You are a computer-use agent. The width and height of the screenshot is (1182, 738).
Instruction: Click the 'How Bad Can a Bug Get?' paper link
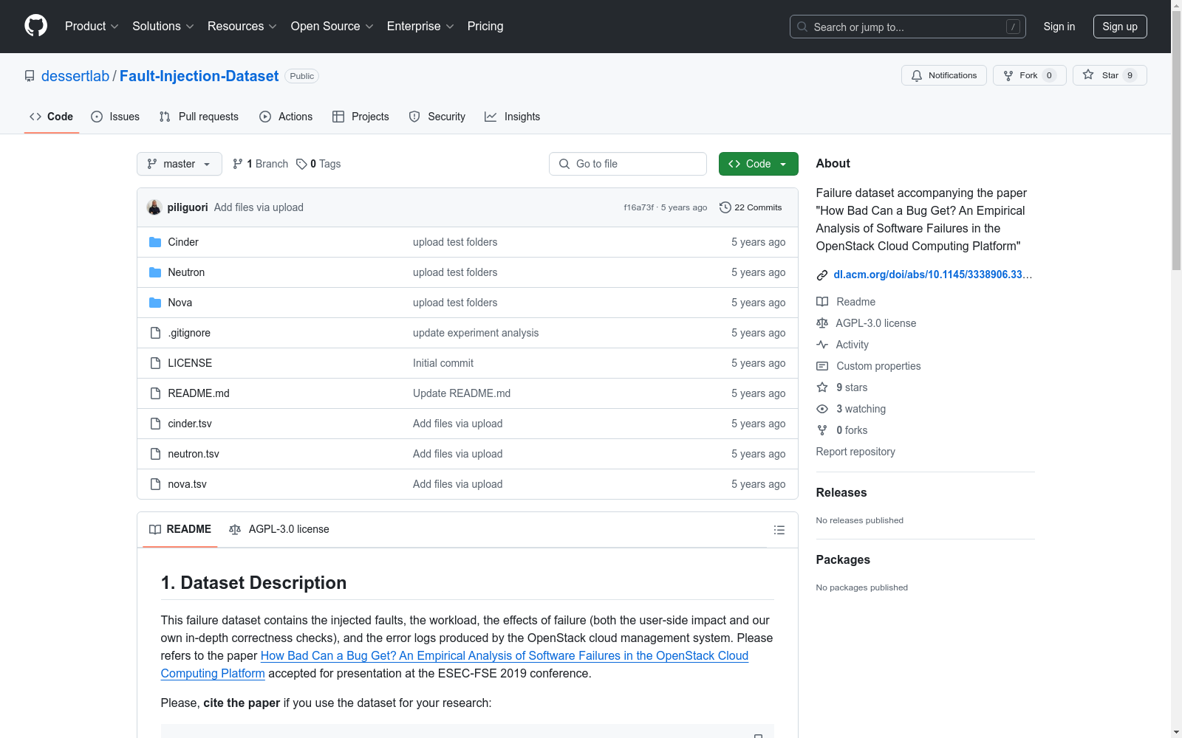[x=455, y=664]
